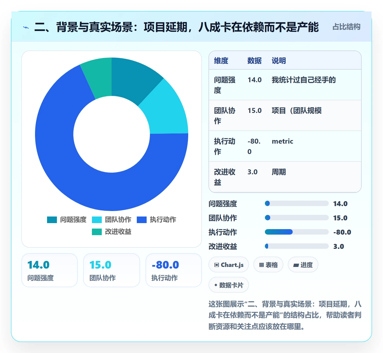Click the lightning icon beside the title
This screenshot has width=383, height=353.
pyautogui.click(x=26, y=27)
